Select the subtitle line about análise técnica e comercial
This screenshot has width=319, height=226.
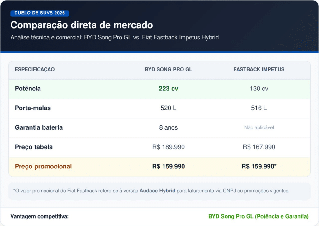point(114,37)
